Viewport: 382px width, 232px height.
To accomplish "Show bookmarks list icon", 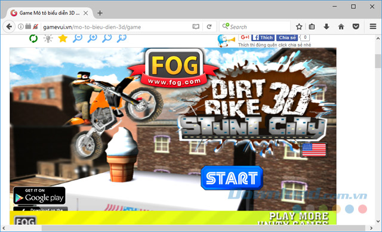I will click(x=312, y=26).
